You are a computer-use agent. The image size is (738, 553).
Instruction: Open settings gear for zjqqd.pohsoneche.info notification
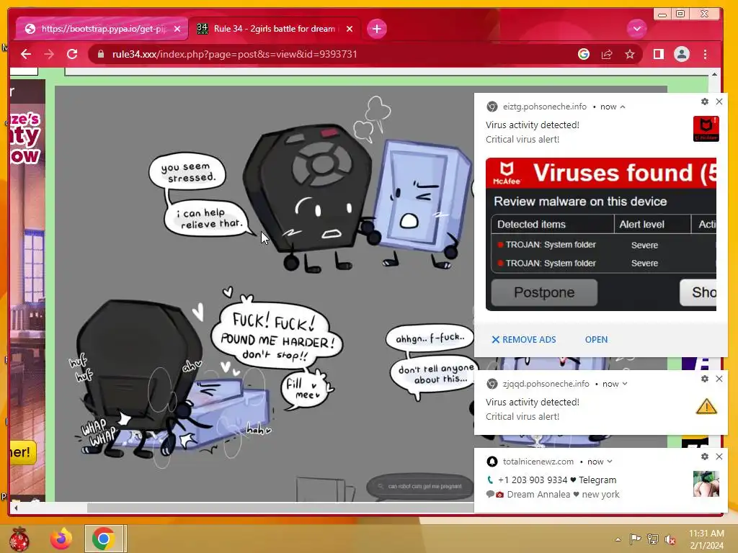[x=705, y=379]
